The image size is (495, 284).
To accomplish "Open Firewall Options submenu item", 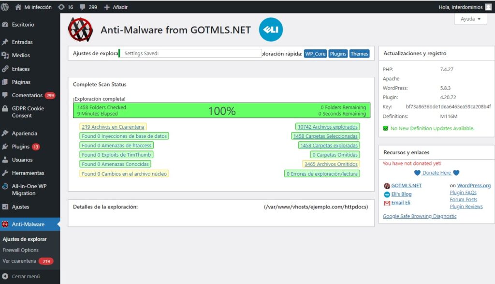I will [x=20, y=250].
